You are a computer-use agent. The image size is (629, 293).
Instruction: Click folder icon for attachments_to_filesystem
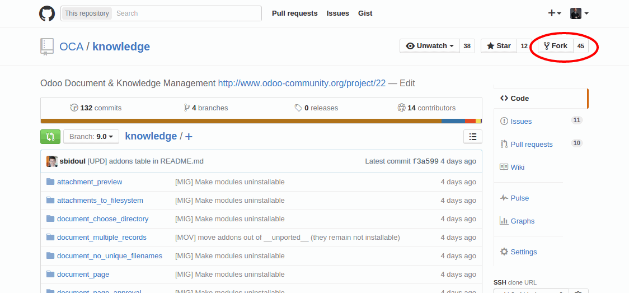point(50,201)
